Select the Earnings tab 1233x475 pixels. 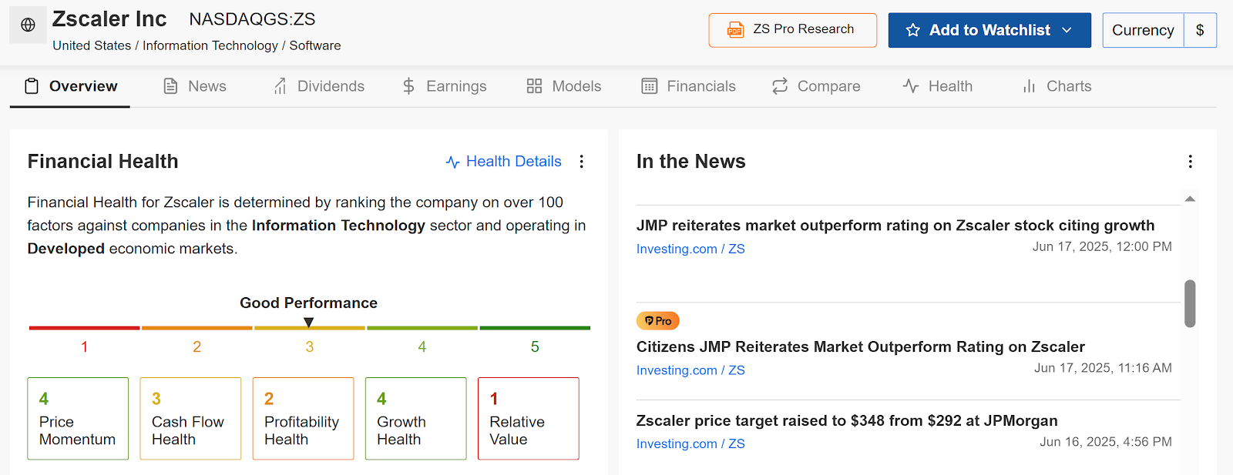pos(444,86)
